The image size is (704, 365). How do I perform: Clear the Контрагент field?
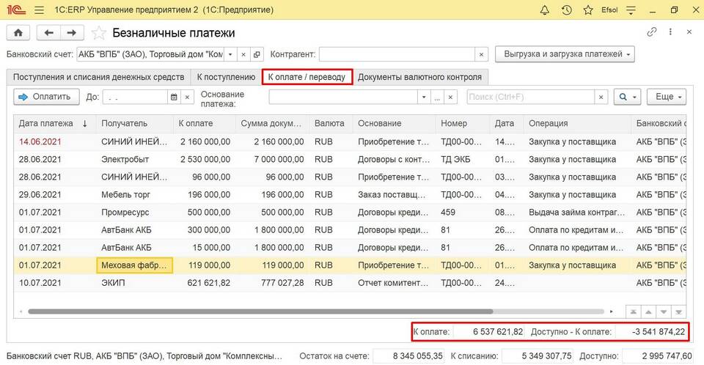tap(481, 54)
